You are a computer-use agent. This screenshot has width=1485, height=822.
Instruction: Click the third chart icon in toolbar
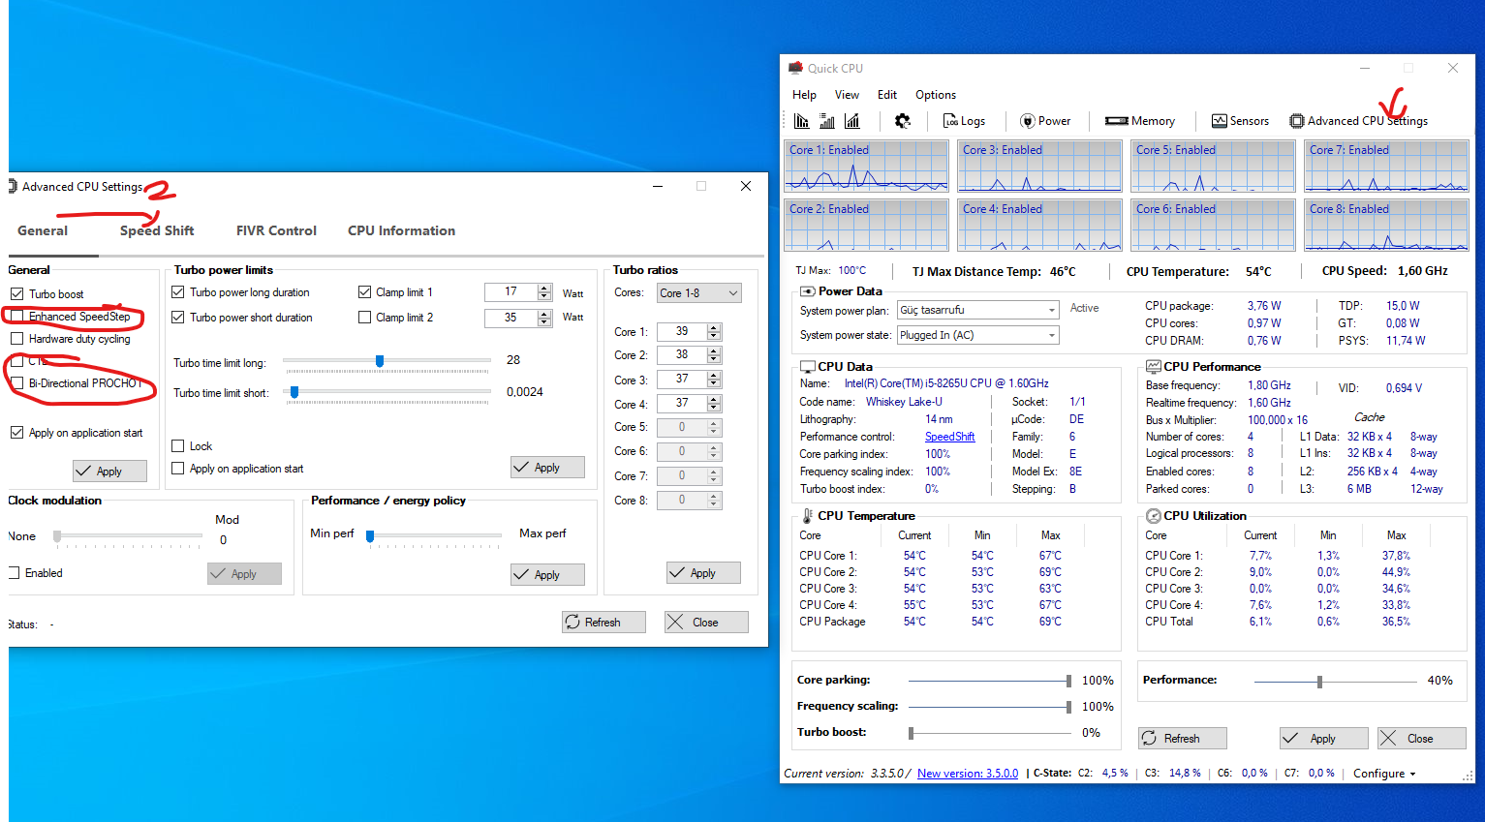(852, 121)
